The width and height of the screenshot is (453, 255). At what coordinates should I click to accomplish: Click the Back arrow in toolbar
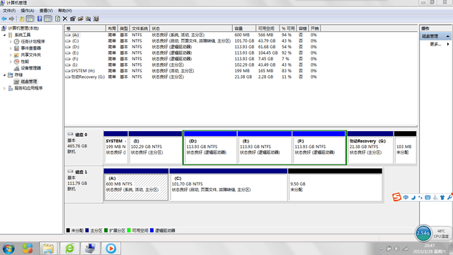[4, 19]
